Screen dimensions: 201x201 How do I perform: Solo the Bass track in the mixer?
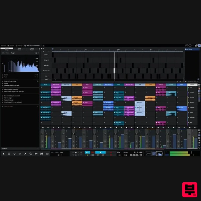pos(74,146)
